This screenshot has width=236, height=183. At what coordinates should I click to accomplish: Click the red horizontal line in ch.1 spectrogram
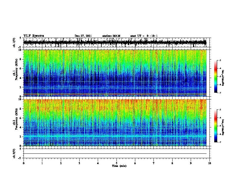tap(115, 94)
